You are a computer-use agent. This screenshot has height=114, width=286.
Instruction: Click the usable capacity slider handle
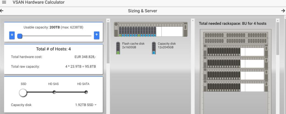20,36
